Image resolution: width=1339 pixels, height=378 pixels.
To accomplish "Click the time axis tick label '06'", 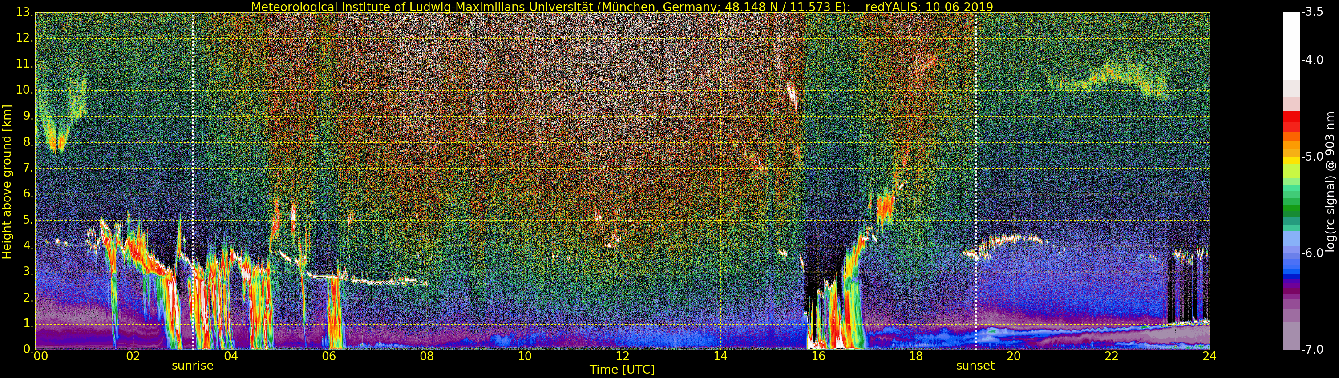I will point(328,356).
